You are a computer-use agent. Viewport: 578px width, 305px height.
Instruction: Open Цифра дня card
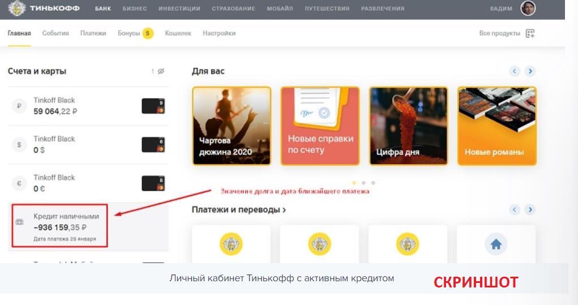point(408,126)
